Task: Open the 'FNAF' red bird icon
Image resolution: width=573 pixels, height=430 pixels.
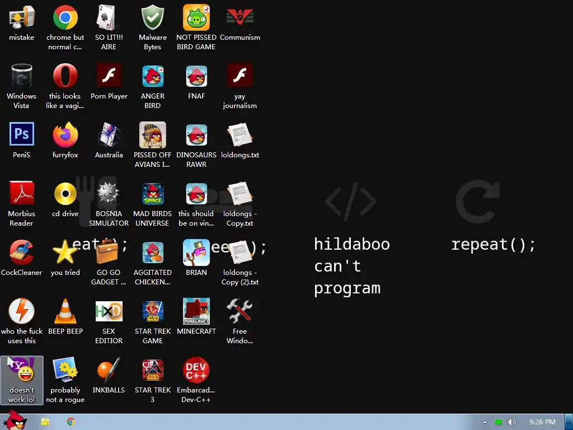Action: [196, 76]
